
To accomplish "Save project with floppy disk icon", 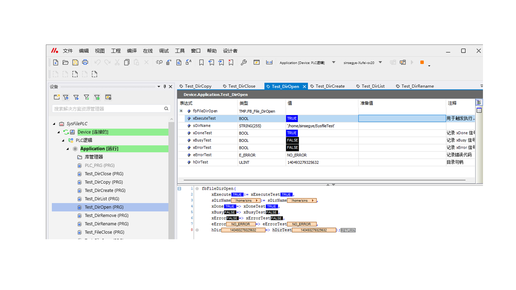I will pos(75,63).
